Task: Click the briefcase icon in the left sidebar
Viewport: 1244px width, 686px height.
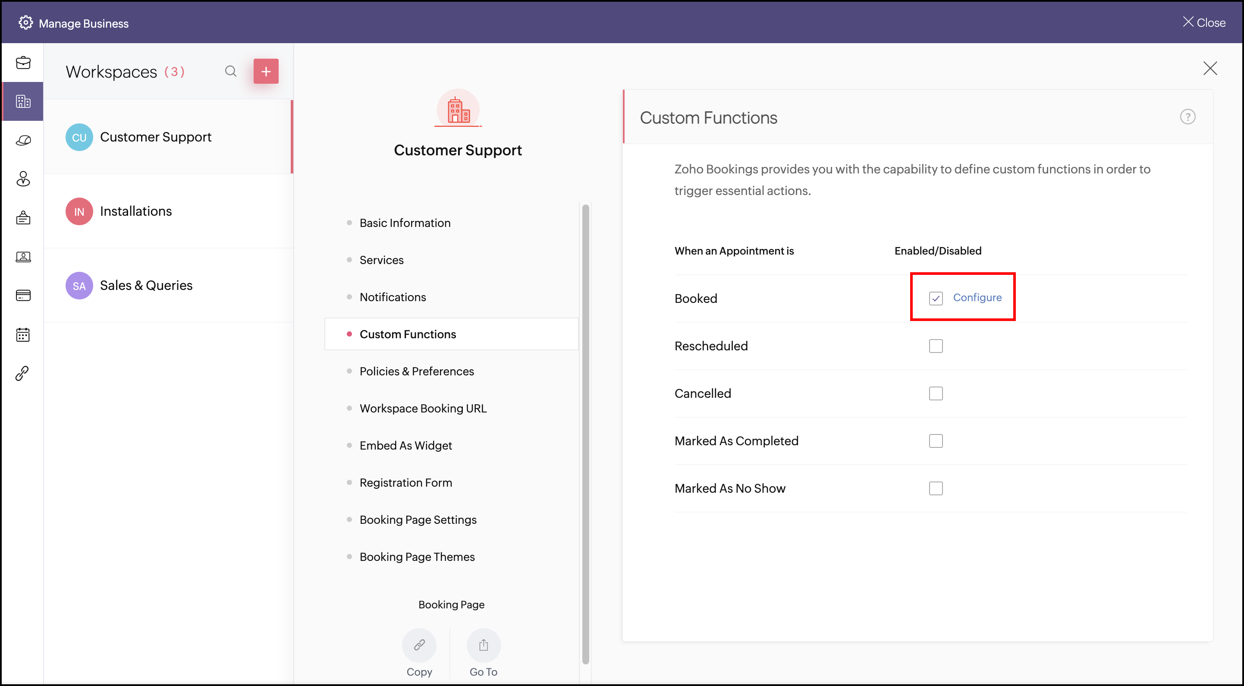Action: 23,63
